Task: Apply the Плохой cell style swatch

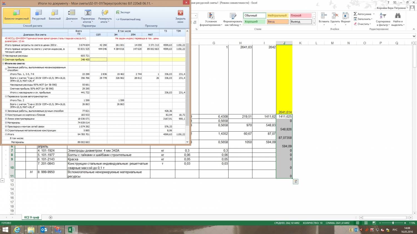Action: pos(300,16)
